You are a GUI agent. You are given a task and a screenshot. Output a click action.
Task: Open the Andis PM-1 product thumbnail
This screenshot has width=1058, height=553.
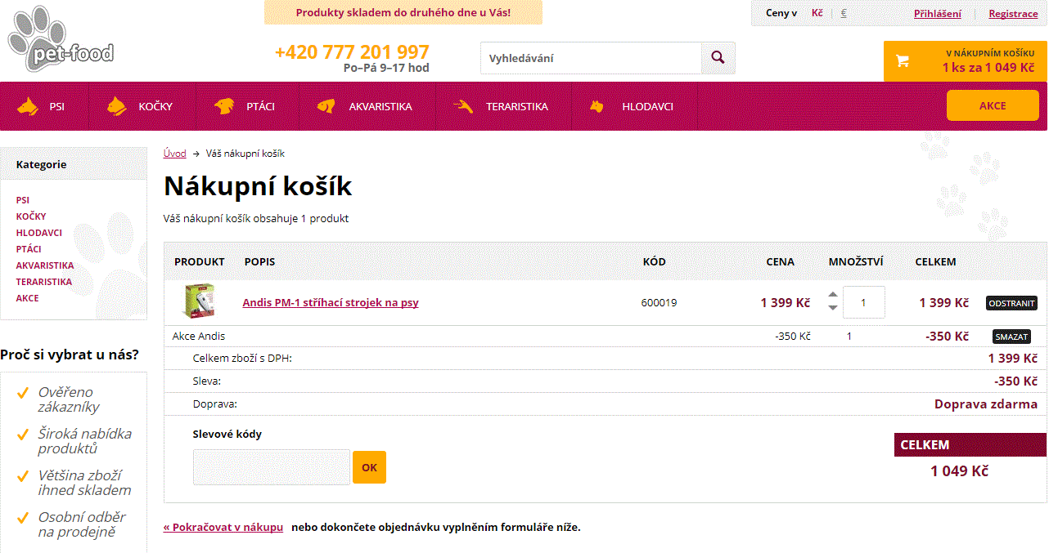click(197, 301)
